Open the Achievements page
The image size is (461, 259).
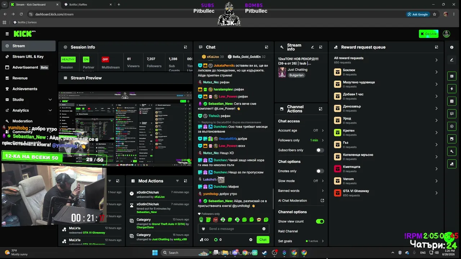tap(28, 89)
